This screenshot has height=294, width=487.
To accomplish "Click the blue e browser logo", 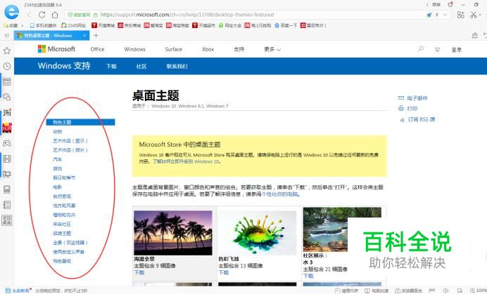I will (11, 12).
